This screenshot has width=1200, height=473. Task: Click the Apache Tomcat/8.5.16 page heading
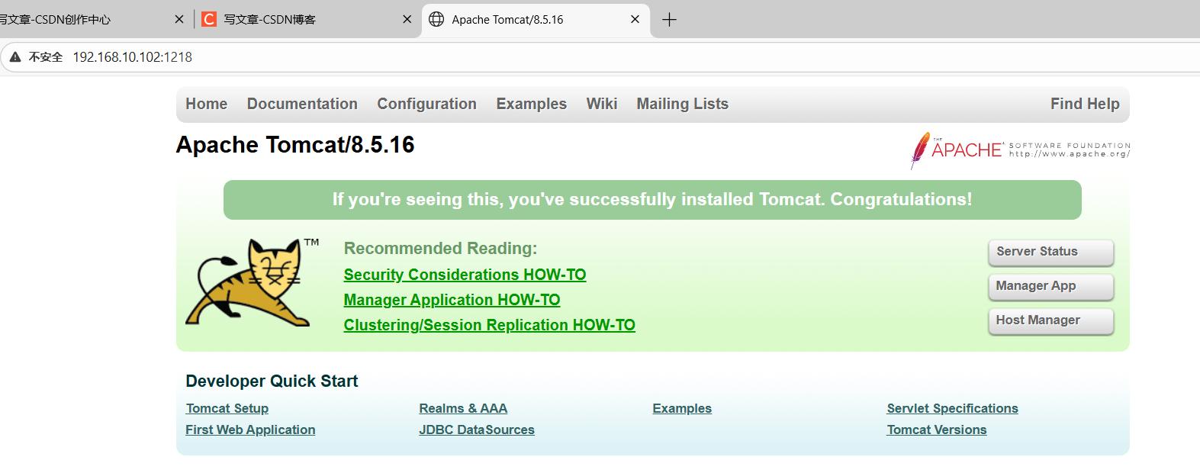[295, 145]
